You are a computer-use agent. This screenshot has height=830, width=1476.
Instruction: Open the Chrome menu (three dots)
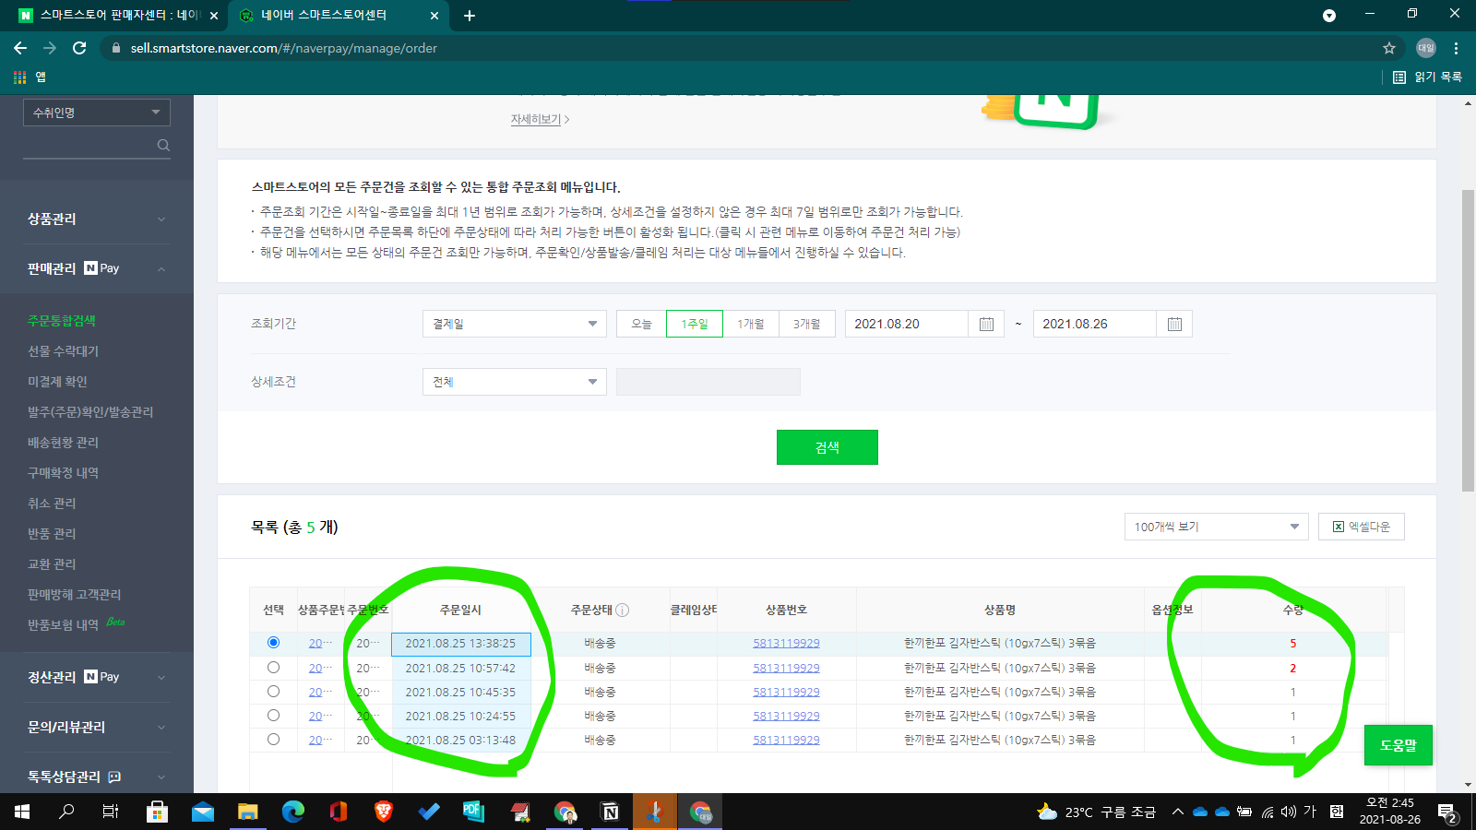[1457, 48]
